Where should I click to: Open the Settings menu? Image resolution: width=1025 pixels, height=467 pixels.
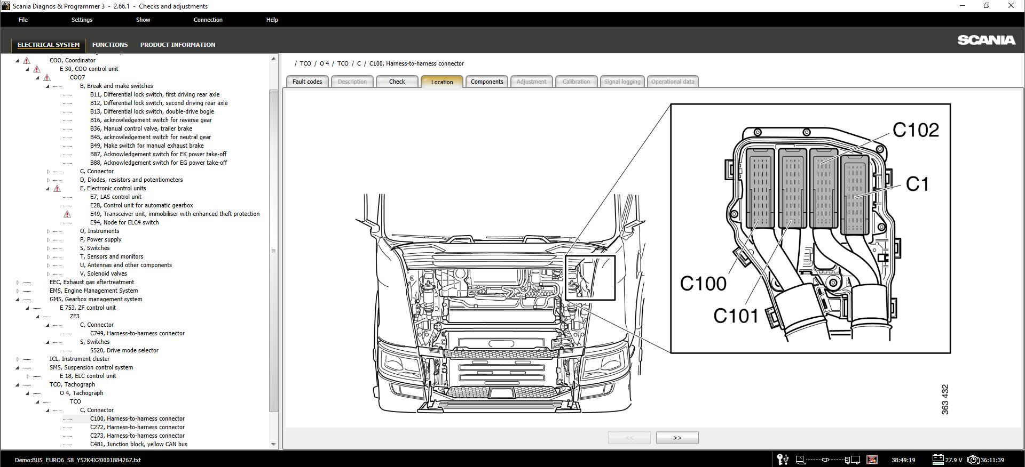click(x=82, y=20)
